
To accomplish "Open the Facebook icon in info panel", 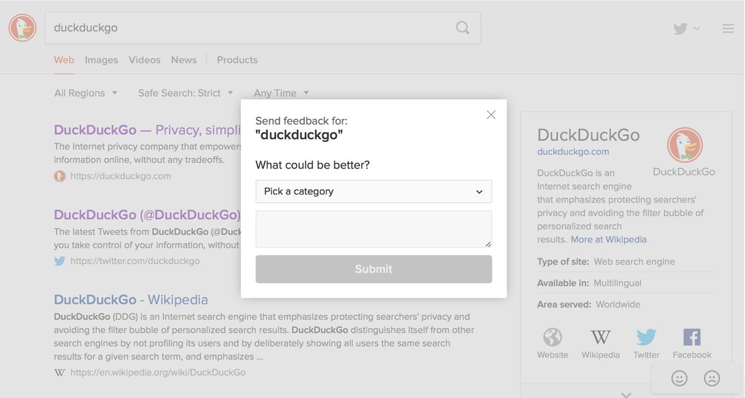I will point(692,337).
